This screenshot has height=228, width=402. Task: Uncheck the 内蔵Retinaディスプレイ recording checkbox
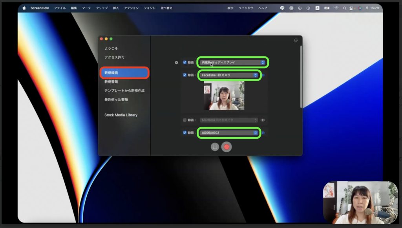(185, 62)
